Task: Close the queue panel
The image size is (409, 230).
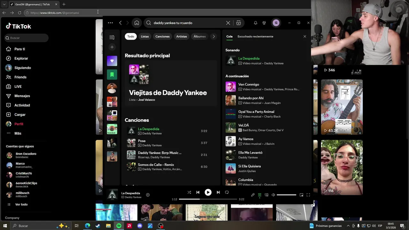Action: (305, 36)
